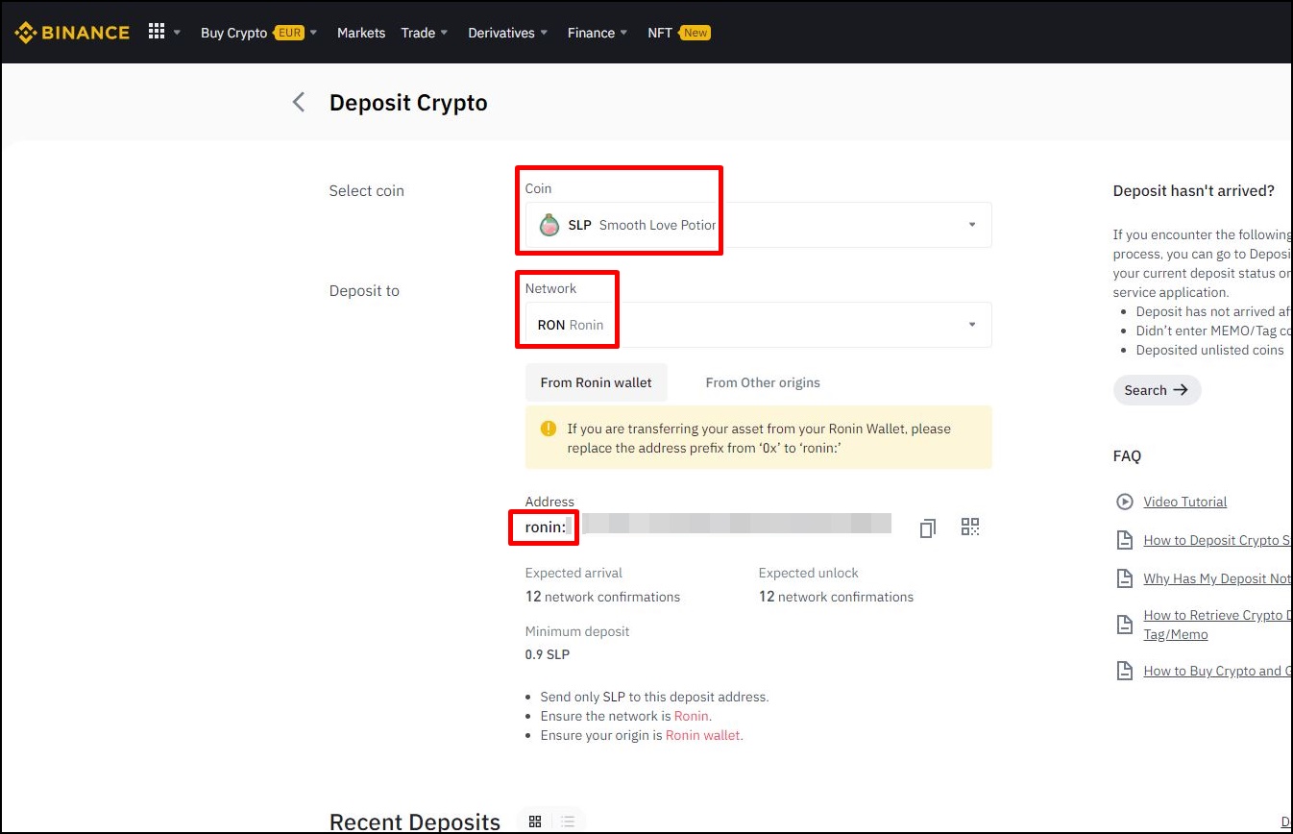The width and height of the screenshot is (1293, 834).
Task: Show the address QR code icon
Action: [970, 527]
